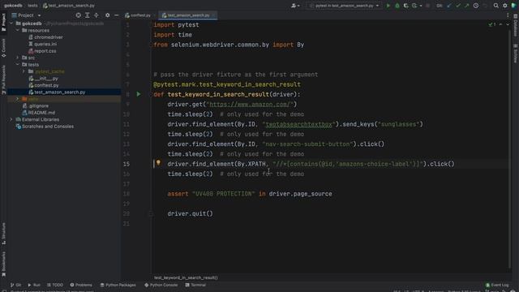Collapse the resources folder
The image size is (519, 292).
click(x=18, y=30)
